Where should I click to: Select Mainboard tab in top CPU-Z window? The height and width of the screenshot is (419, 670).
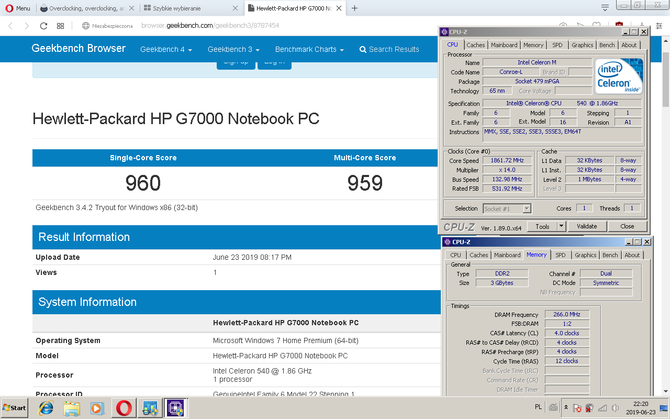pos(504,45)
